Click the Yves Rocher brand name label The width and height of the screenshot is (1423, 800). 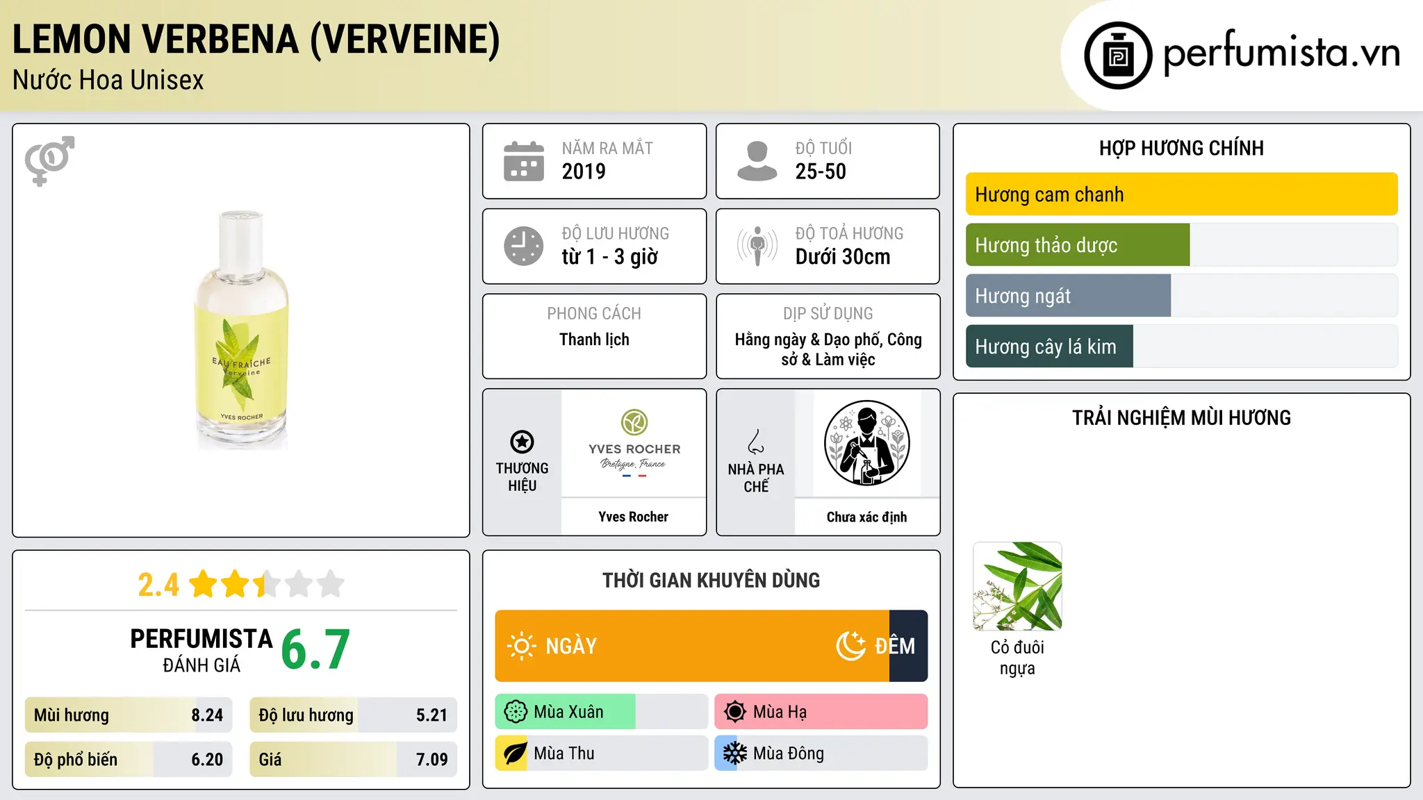(633, 517)
